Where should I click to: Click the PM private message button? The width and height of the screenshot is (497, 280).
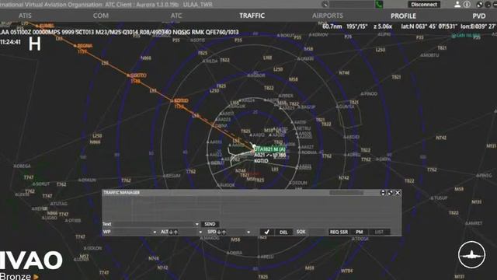359,232
